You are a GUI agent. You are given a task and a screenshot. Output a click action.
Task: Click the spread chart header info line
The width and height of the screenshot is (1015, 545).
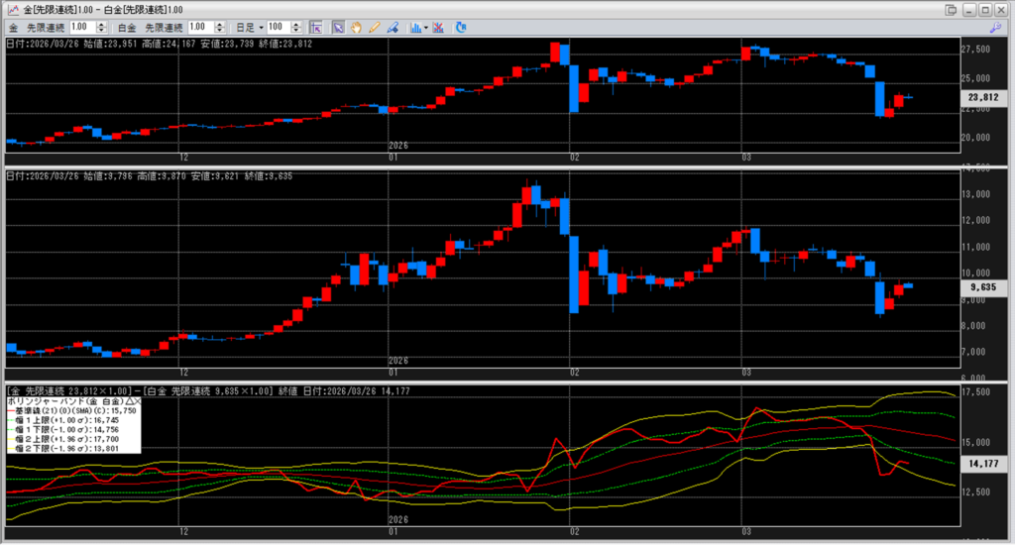[x=208, y=391]
